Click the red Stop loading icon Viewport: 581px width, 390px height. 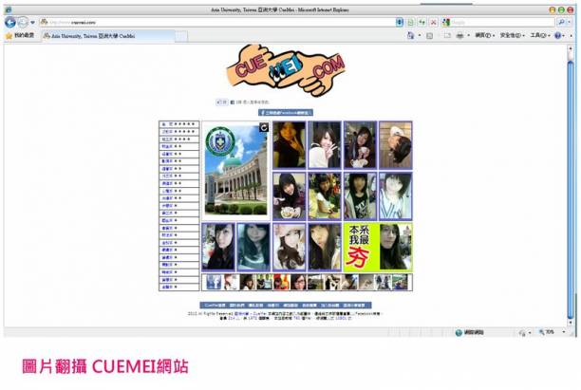[433, 22]
